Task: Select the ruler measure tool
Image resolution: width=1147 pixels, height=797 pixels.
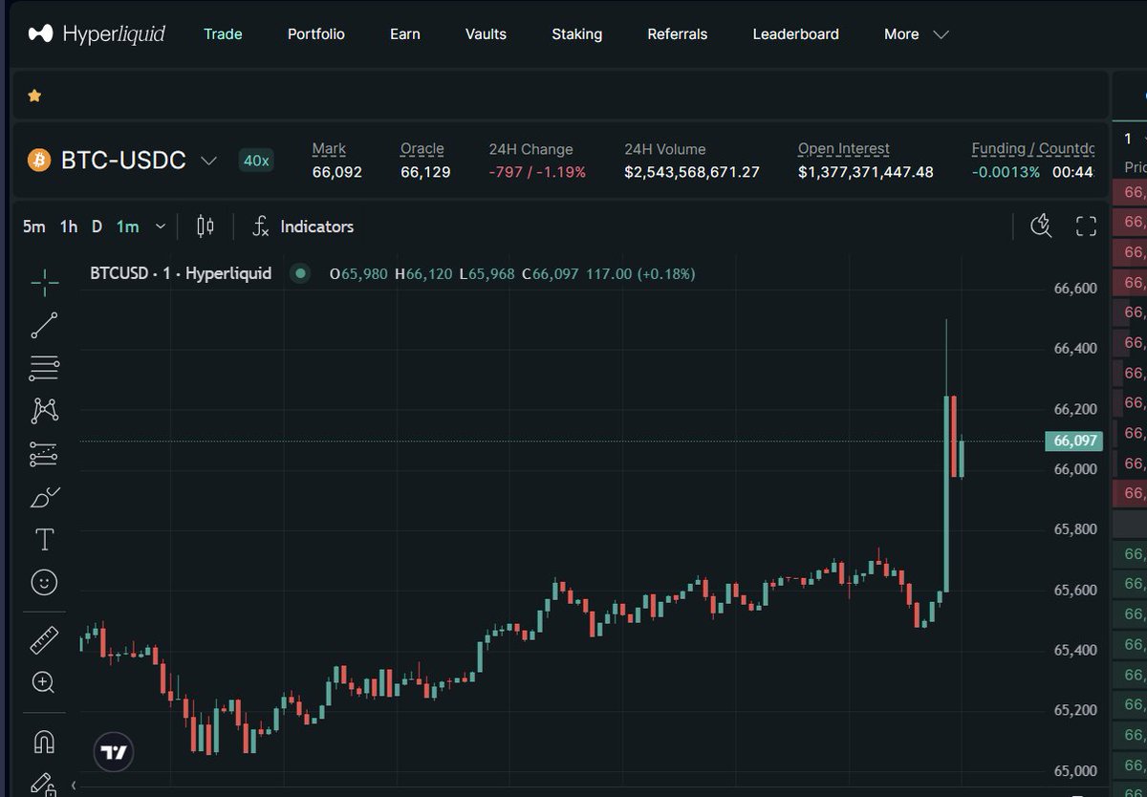Action: pos(45,639)
